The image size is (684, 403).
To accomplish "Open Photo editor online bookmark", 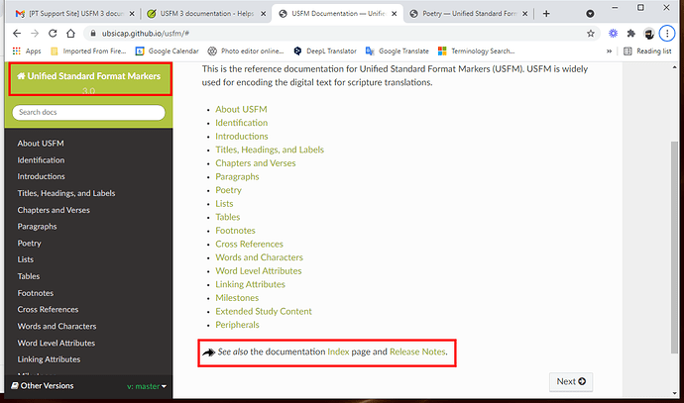I will pyautogui.click(x=246, y=50).
